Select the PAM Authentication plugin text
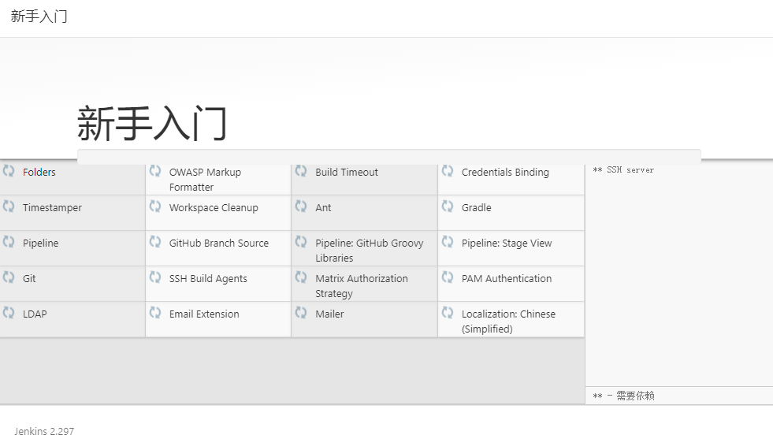Screen dimensions: 773x446 (507, 278)
